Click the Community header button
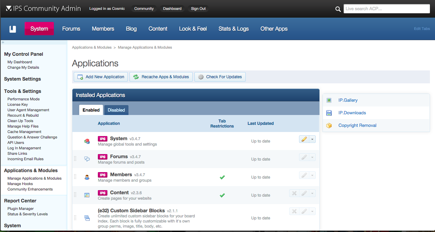Image resolution: width=435 pixels, height=232 pixels. [x=144, y=9]
